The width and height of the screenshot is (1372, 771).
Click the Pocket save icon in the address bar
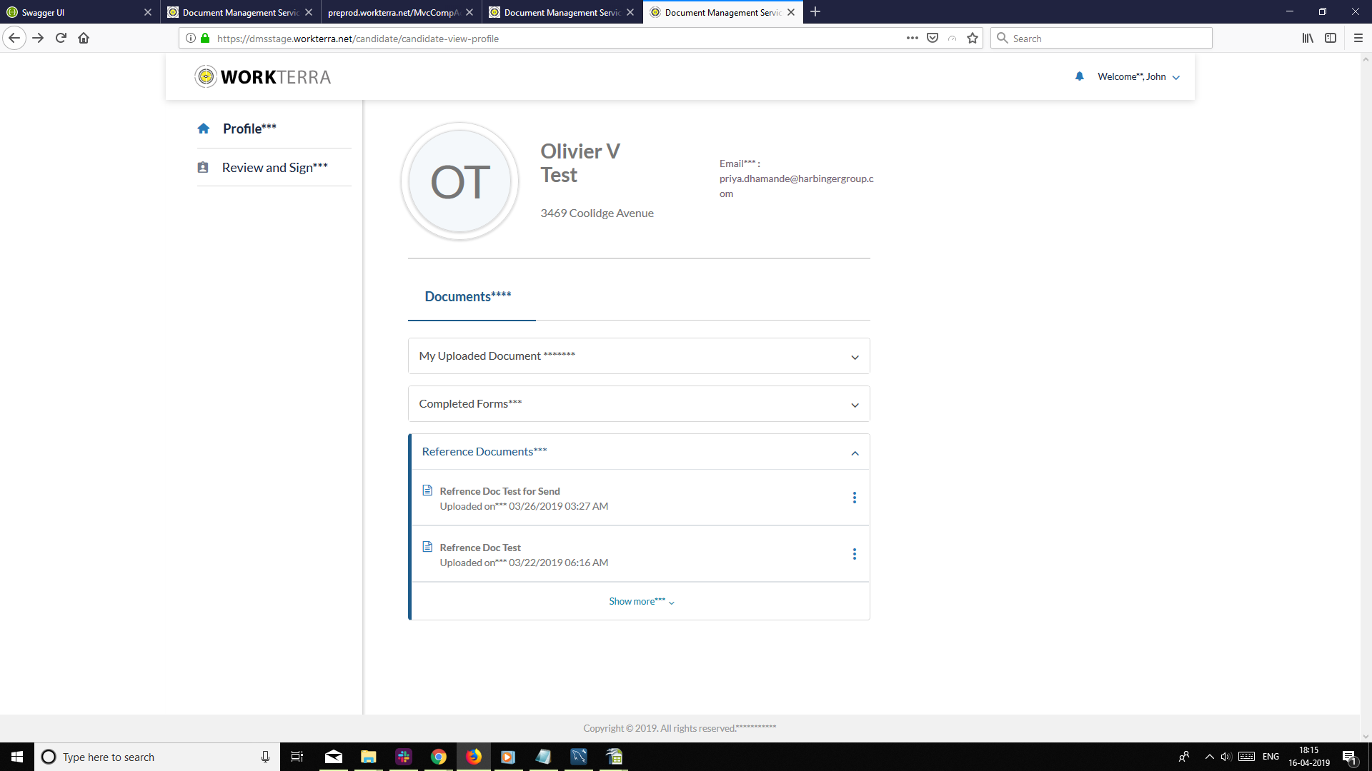[933, 38]
